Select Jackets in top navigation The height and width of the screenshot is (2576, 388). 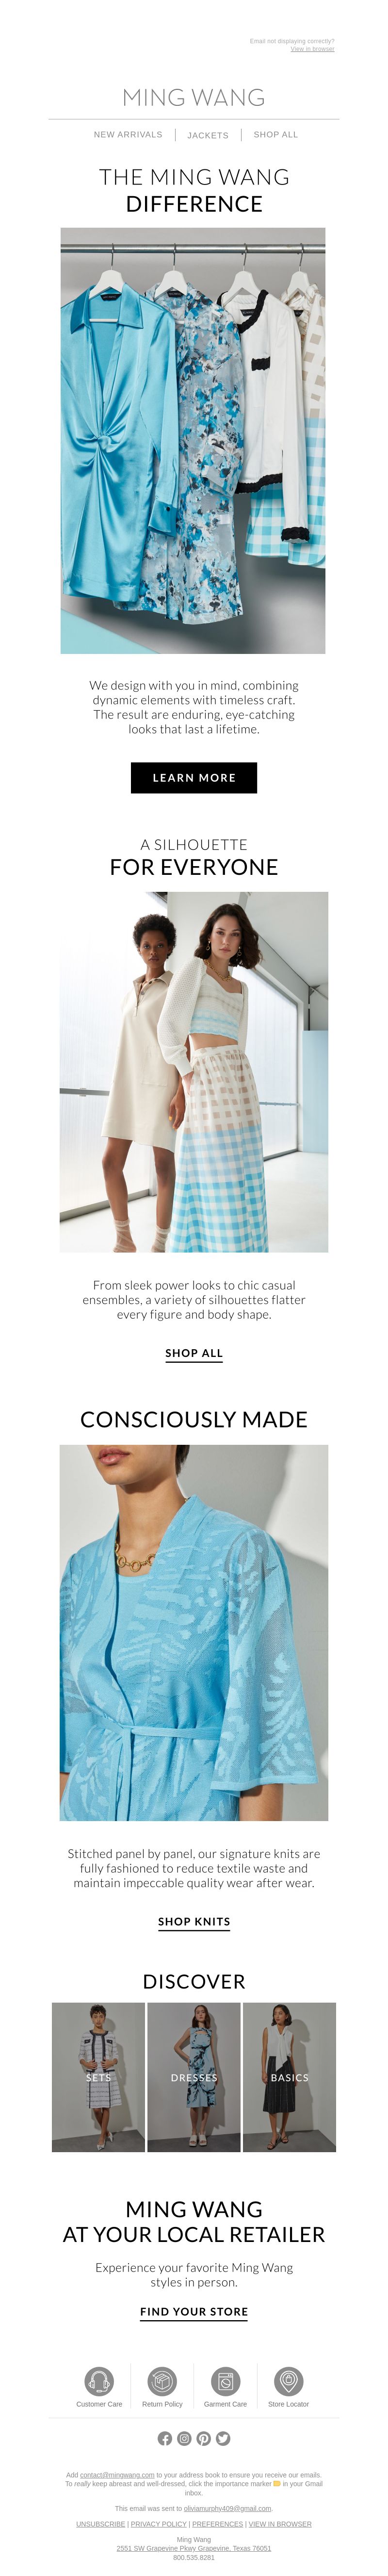coord(208,135)
